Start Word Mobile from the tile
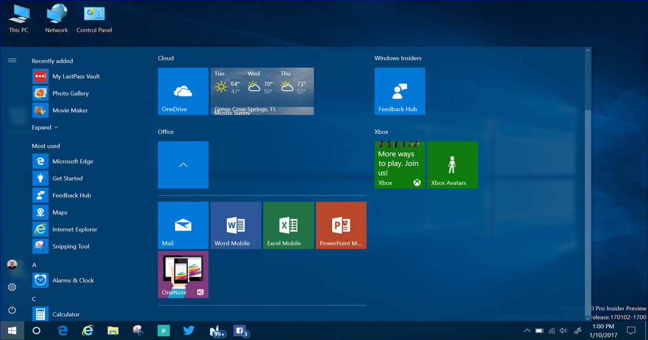 tap(235, 225)
